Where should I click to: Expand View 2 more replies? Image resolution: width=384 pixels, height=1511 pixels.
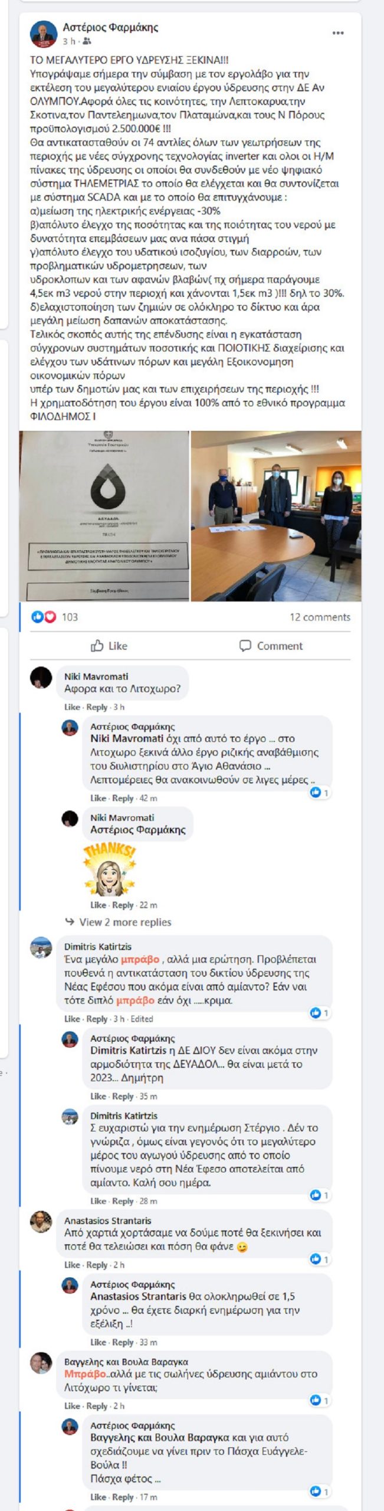coord(119,922)
